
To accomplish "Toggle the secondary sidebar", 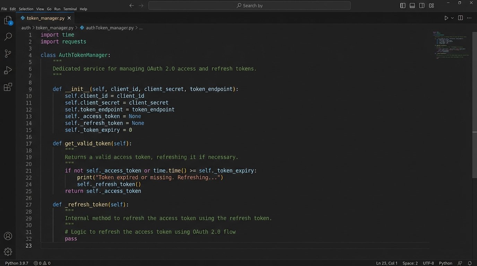I will [x=422, y=6].
